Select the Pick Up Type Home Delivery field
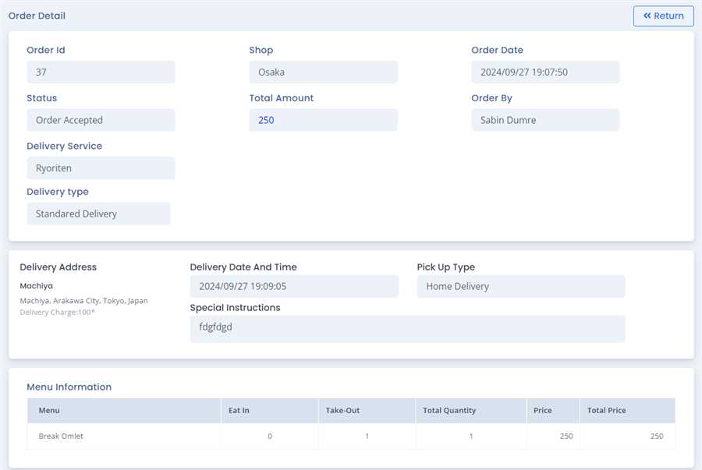 520,286
